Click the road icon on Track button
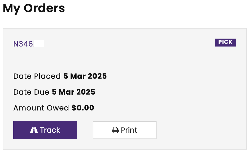 34,130
